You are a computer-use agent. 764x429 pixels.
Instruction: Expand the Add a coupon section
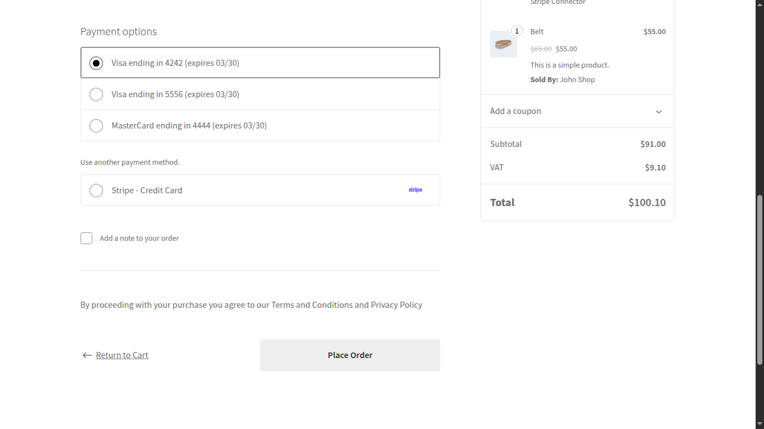point(515,111)
